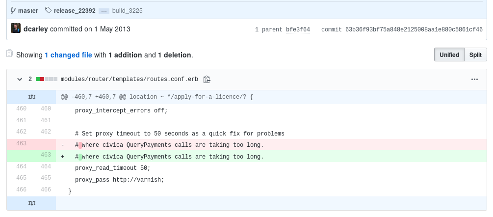
Task: Open the file options ellipsis menu
Action: (474, 79)
